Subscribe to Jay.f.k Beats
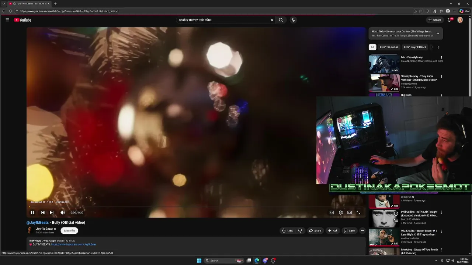The image size is (472, 265). 69,231
